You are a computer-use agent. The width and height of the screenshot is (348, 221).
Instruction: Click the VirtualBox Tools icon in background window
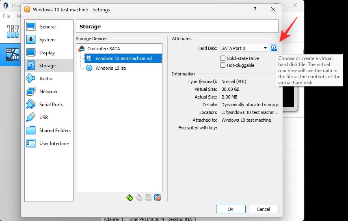tap(13, 31)
